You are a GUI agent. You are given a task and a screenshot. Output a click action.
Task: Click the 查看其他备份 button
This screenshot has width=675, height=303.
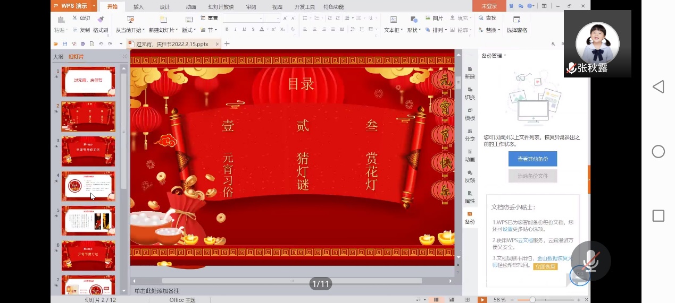(532, 159)
